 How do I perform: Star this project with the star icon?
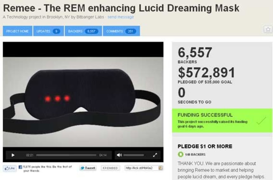[268, 29]
